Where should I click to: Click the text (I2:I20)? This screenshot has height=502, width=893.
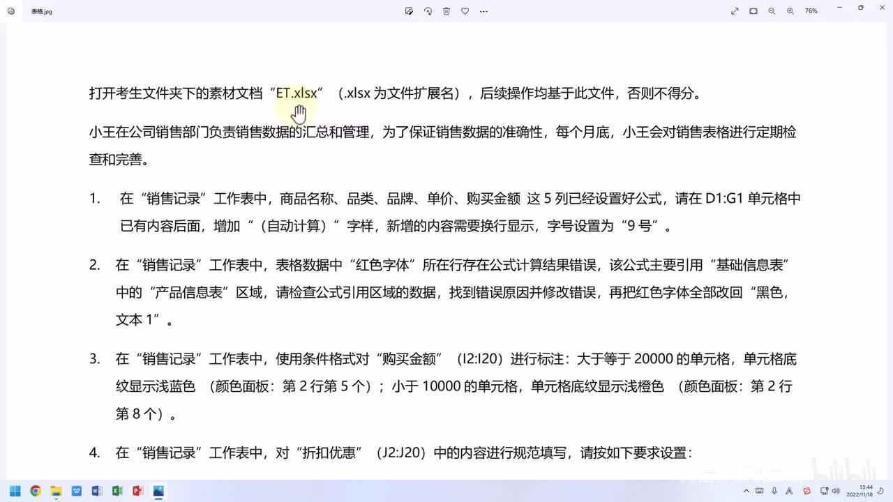point(481,360)
